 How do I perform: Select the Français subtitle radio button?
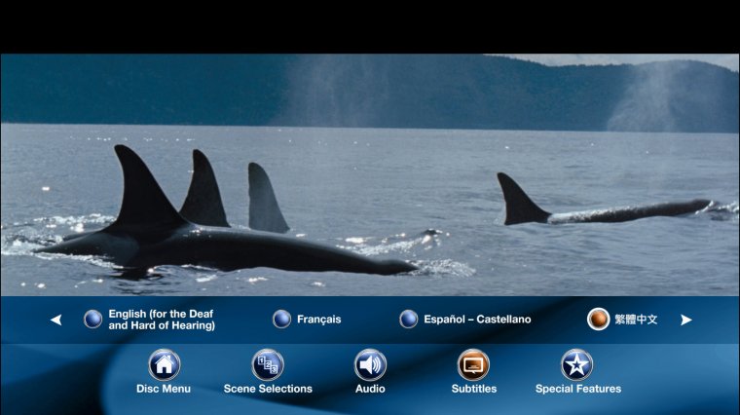pos(281,320)
